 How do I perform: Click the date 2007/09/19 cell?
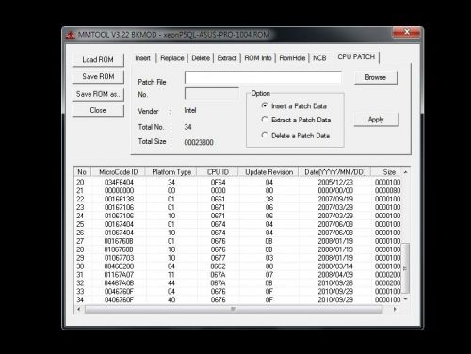pyautogui.click(x=335, y=199)
